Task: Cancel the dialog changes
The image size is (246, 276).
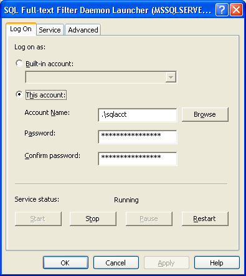Action: 116,263
